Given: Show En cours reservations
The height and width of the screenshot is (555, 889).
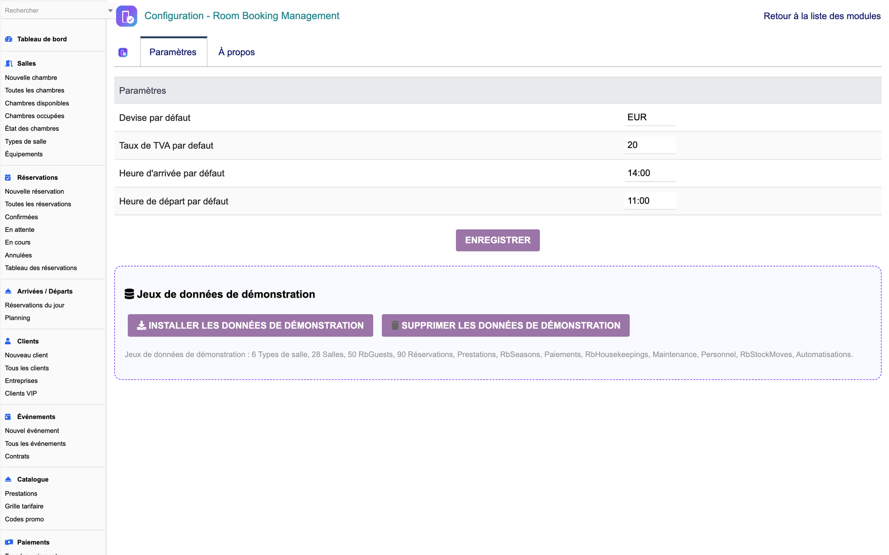Looking at the screenshot, I should point(18,242).
